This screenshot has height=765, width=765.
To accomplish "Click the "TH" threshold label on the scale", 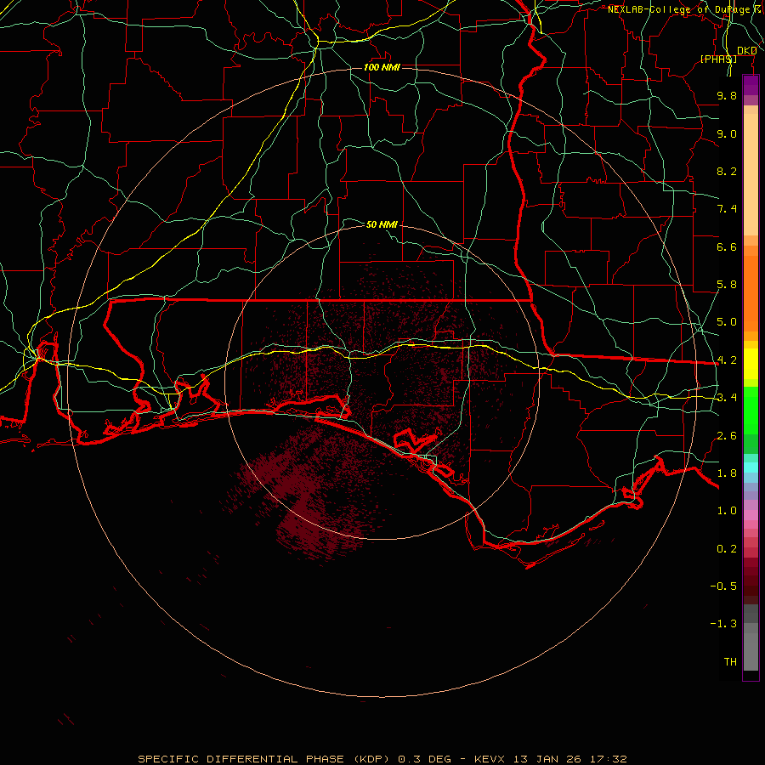I will pyautogui.click(x=730, y=662).
